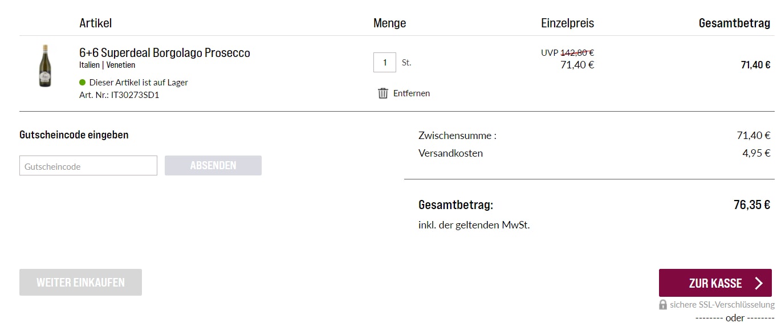Click the total amount 76,35 €
The image size is (781, 323).
coord(751,205)
